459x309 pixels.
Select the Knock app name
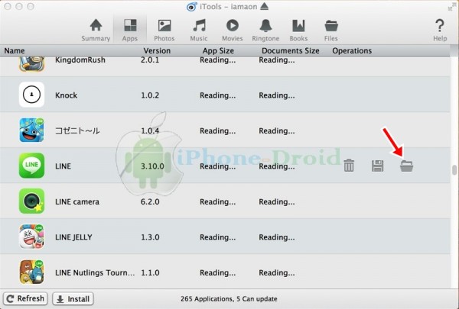[66, 95]
